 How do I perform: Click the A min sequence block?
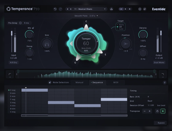(87, 106)
